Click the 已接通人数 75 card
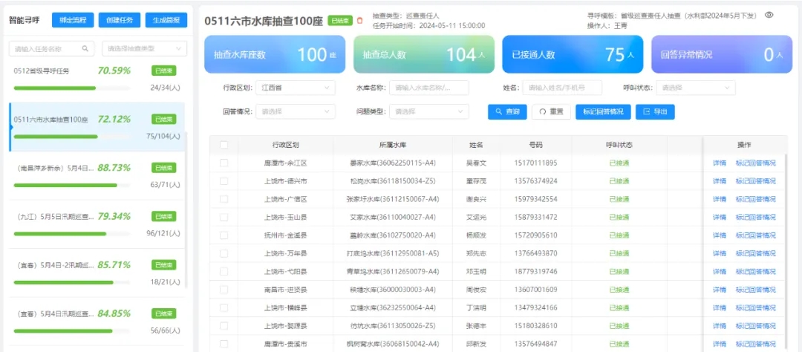Image resolution: width=802 pixels, height=352 pixels. click(573, 54)
